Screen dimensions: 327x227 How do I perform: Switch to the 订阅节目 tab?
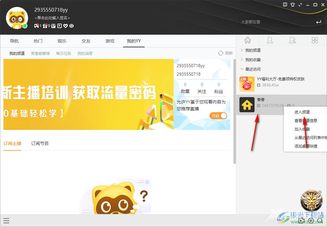40,143
